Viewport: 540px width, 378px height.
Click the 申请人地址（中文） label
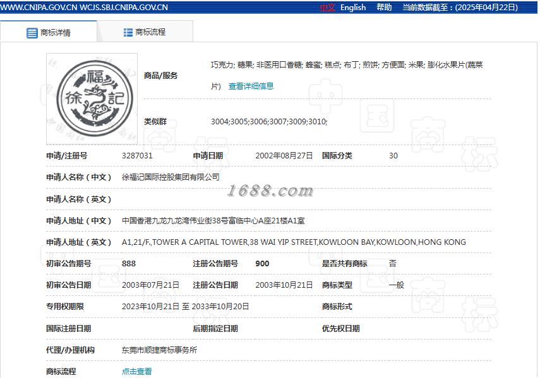coord(79,220)
